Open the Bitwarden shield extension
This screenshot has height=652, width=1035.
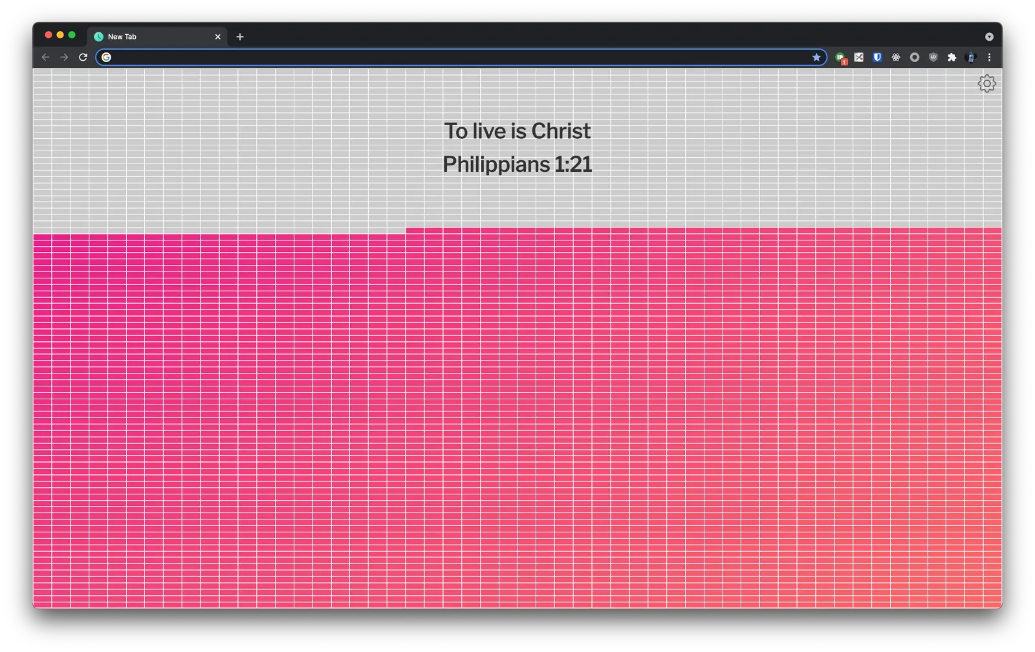[x=877, y=57]
